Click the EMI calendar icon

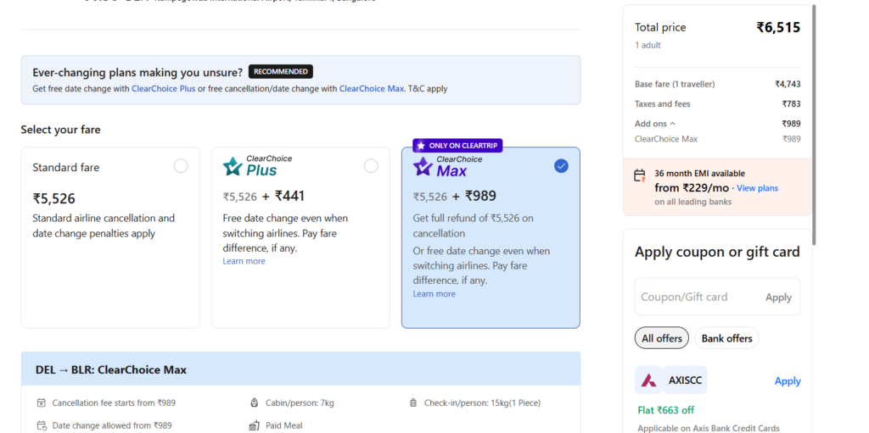click(640, 176)
